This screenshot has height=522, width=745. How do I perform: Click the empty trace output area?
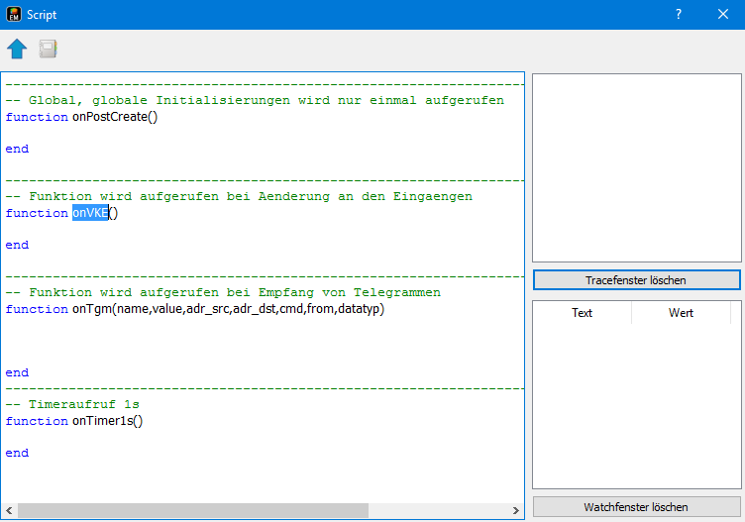coord(636,168)
